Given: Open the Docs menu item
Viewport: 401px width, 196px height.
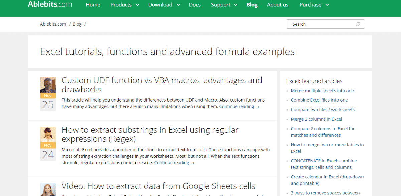Looking at the screenshot, I should click(x=195, y=5).
